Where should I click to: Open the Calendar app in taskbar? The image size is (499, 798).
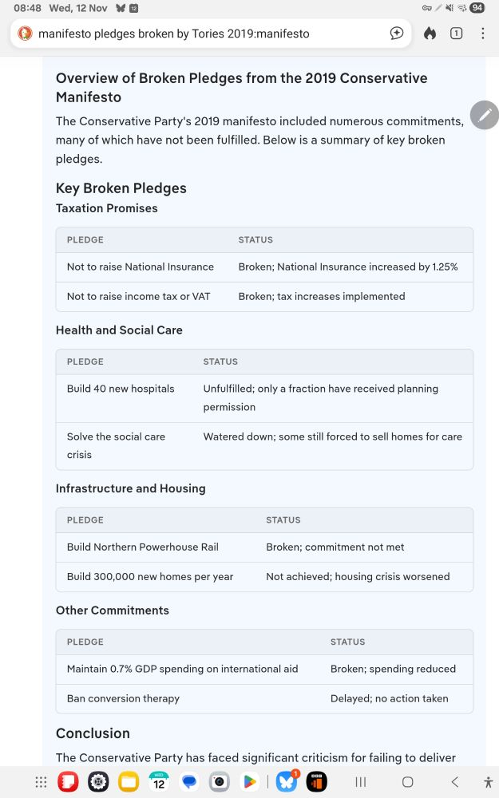pos(159,782)
